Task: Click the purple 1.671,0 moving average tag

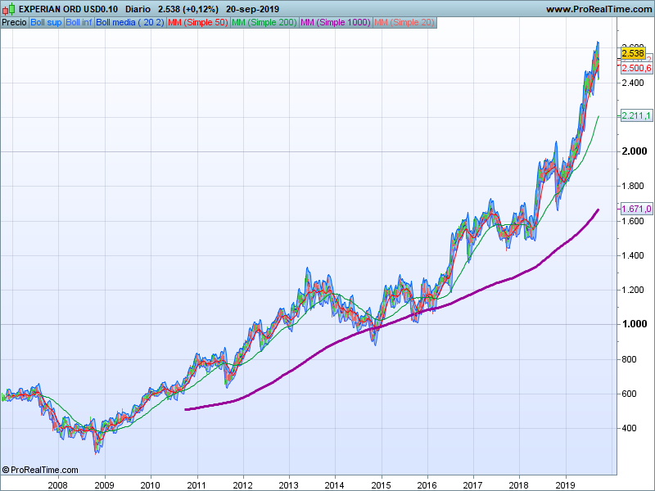Action: [636, 209]
